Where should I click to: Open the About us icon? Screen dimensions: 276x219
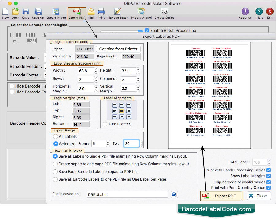245,14
